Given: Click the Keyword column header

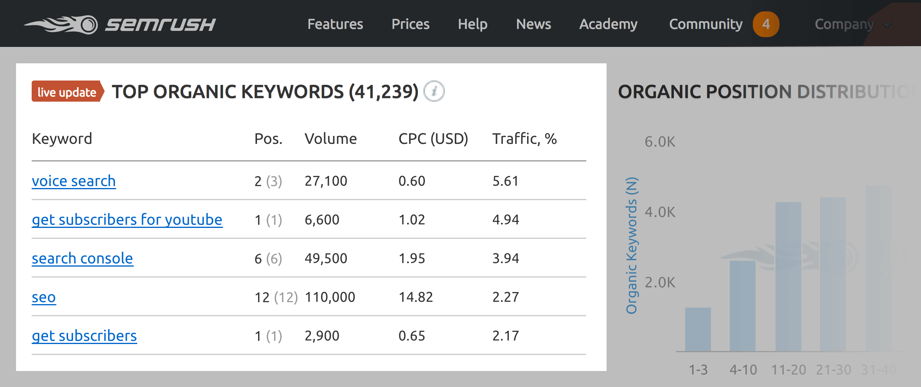Looking at the screenshot, I should (62, 139).
